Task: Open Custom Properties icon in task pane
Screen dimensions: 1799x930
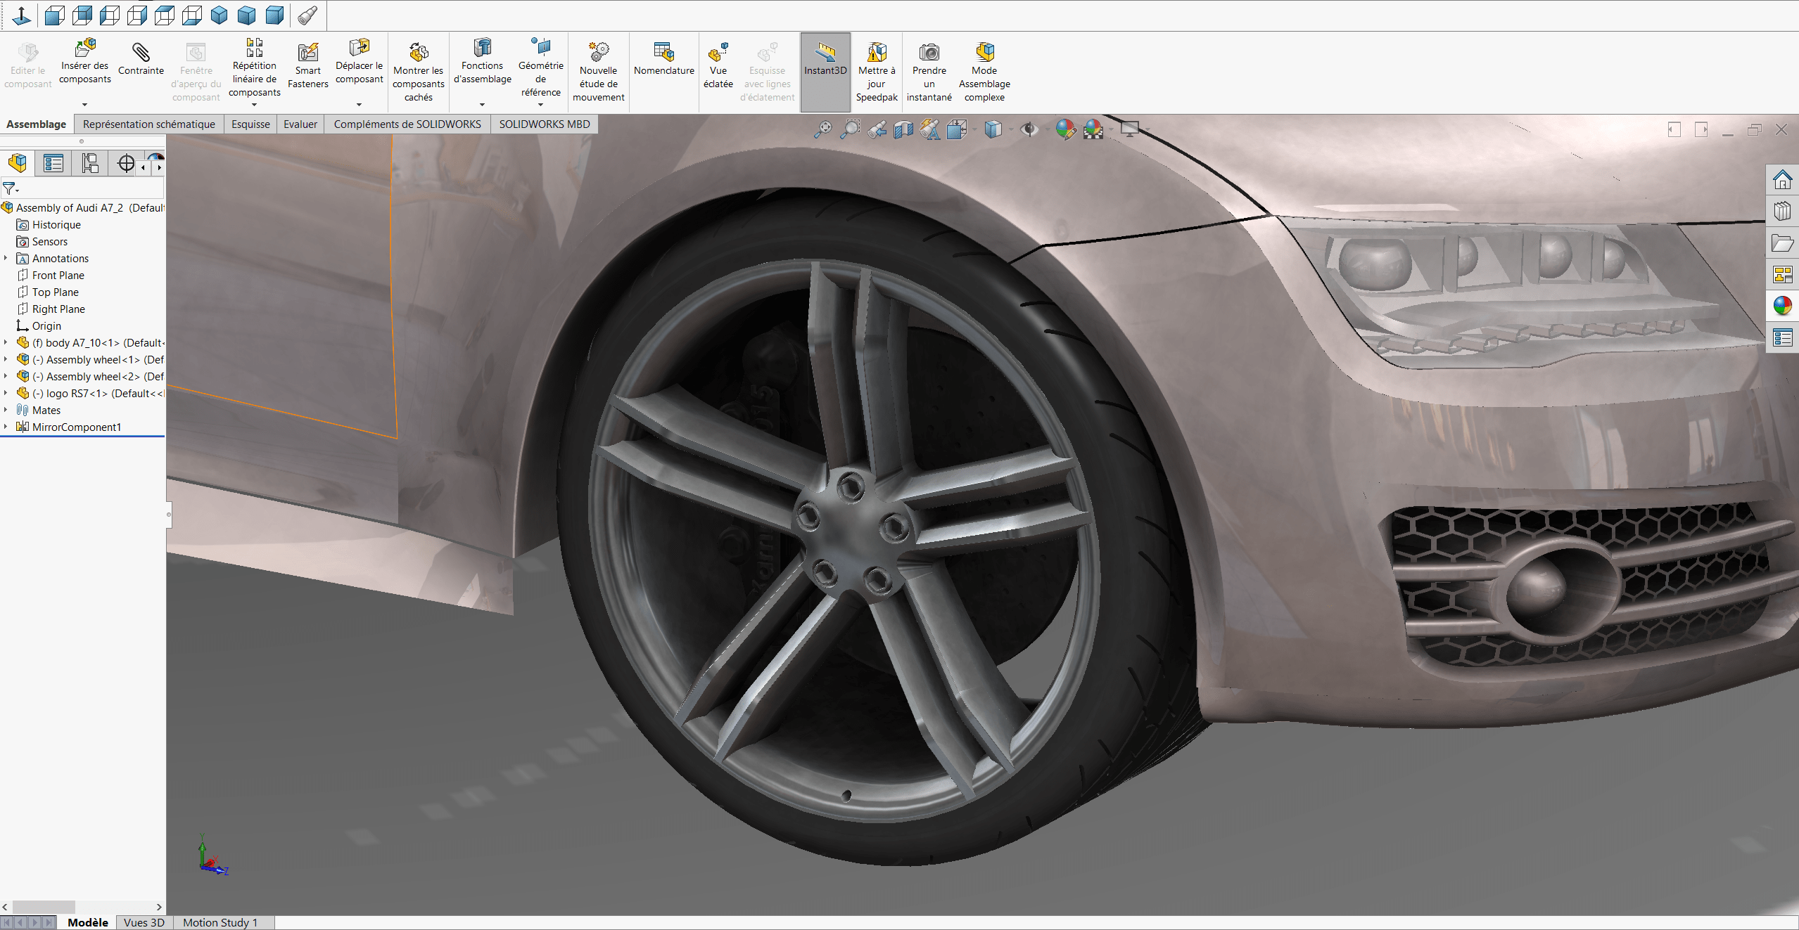Action: point(1782,338)
